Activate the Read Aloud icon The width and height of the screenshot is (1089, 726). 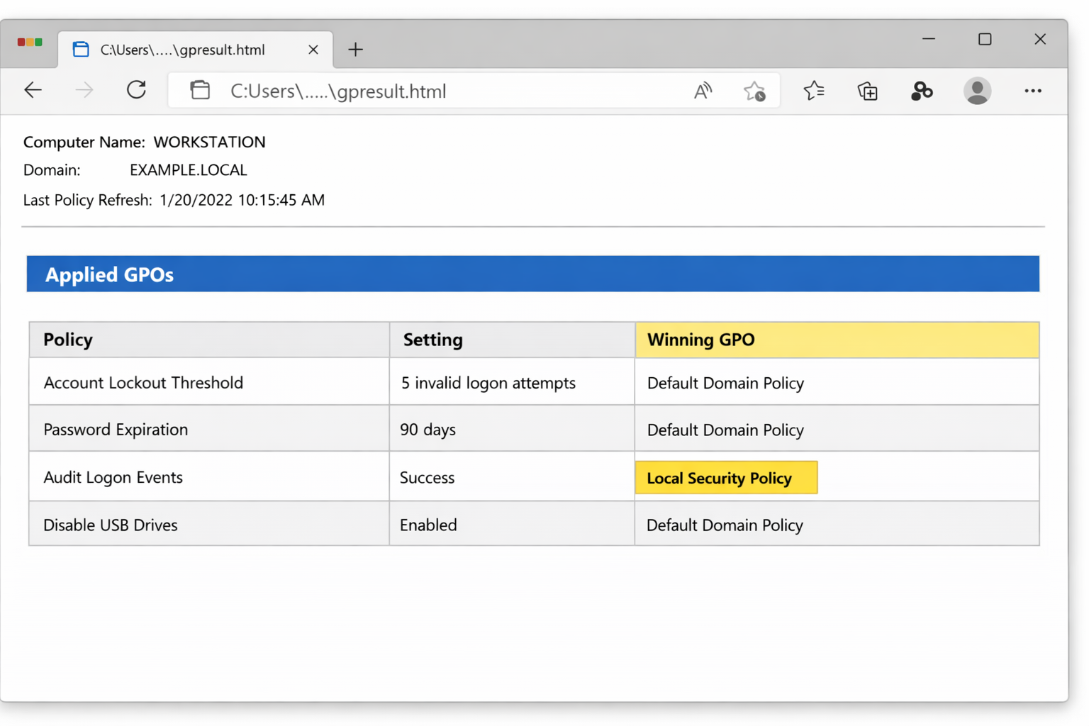click(x=703, y=91)
